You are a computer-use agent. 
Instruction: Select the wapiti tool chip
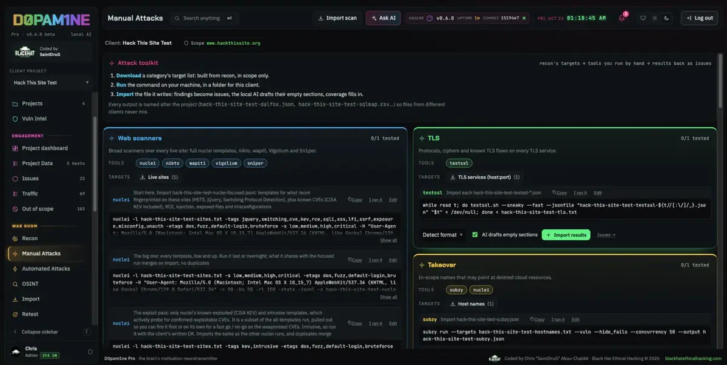point(197,163)
